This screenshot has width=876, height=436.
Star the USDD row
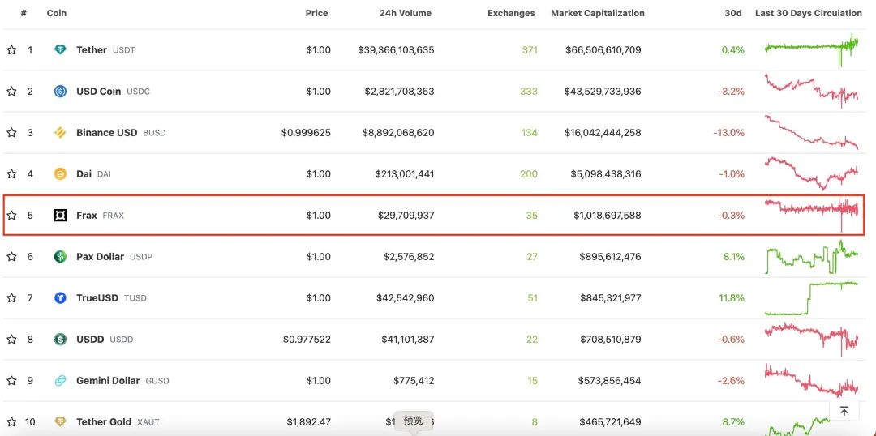tap(11, 340)
